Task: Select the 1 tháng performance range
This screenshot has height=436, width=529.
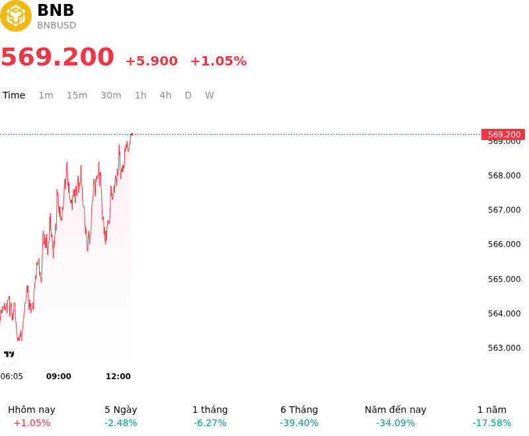Action: [210, 416]
